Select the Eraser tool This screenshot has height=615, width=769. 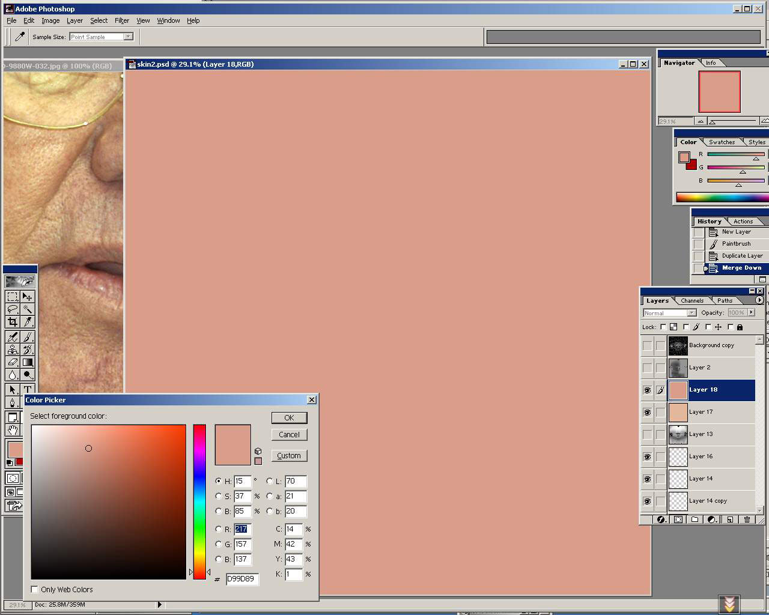(13, 362)
